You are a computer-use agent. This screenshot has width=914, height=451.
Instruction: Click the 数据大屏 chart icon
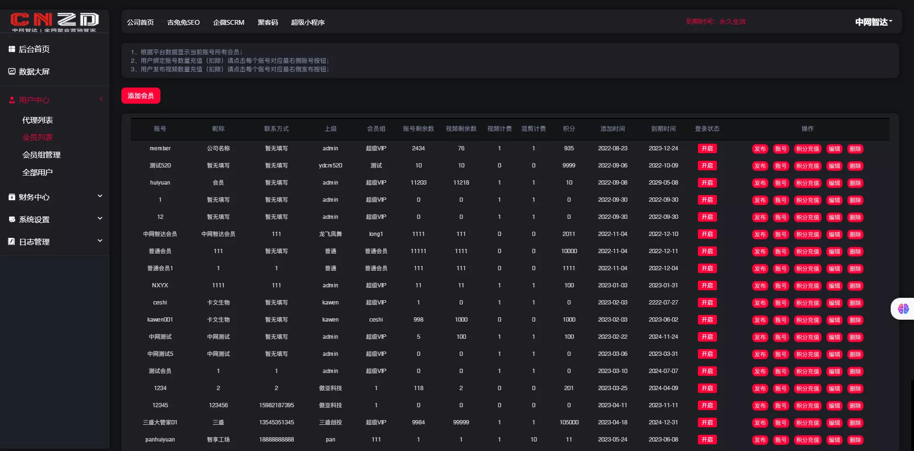[12, 71]
